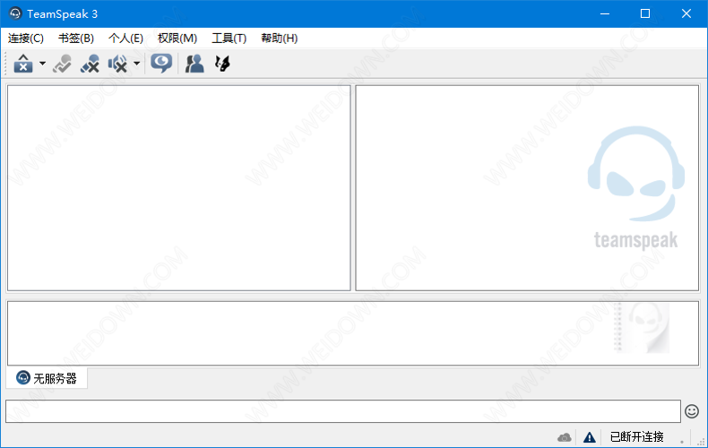Open the away status dropdown arrow

[x=42, y=64]
